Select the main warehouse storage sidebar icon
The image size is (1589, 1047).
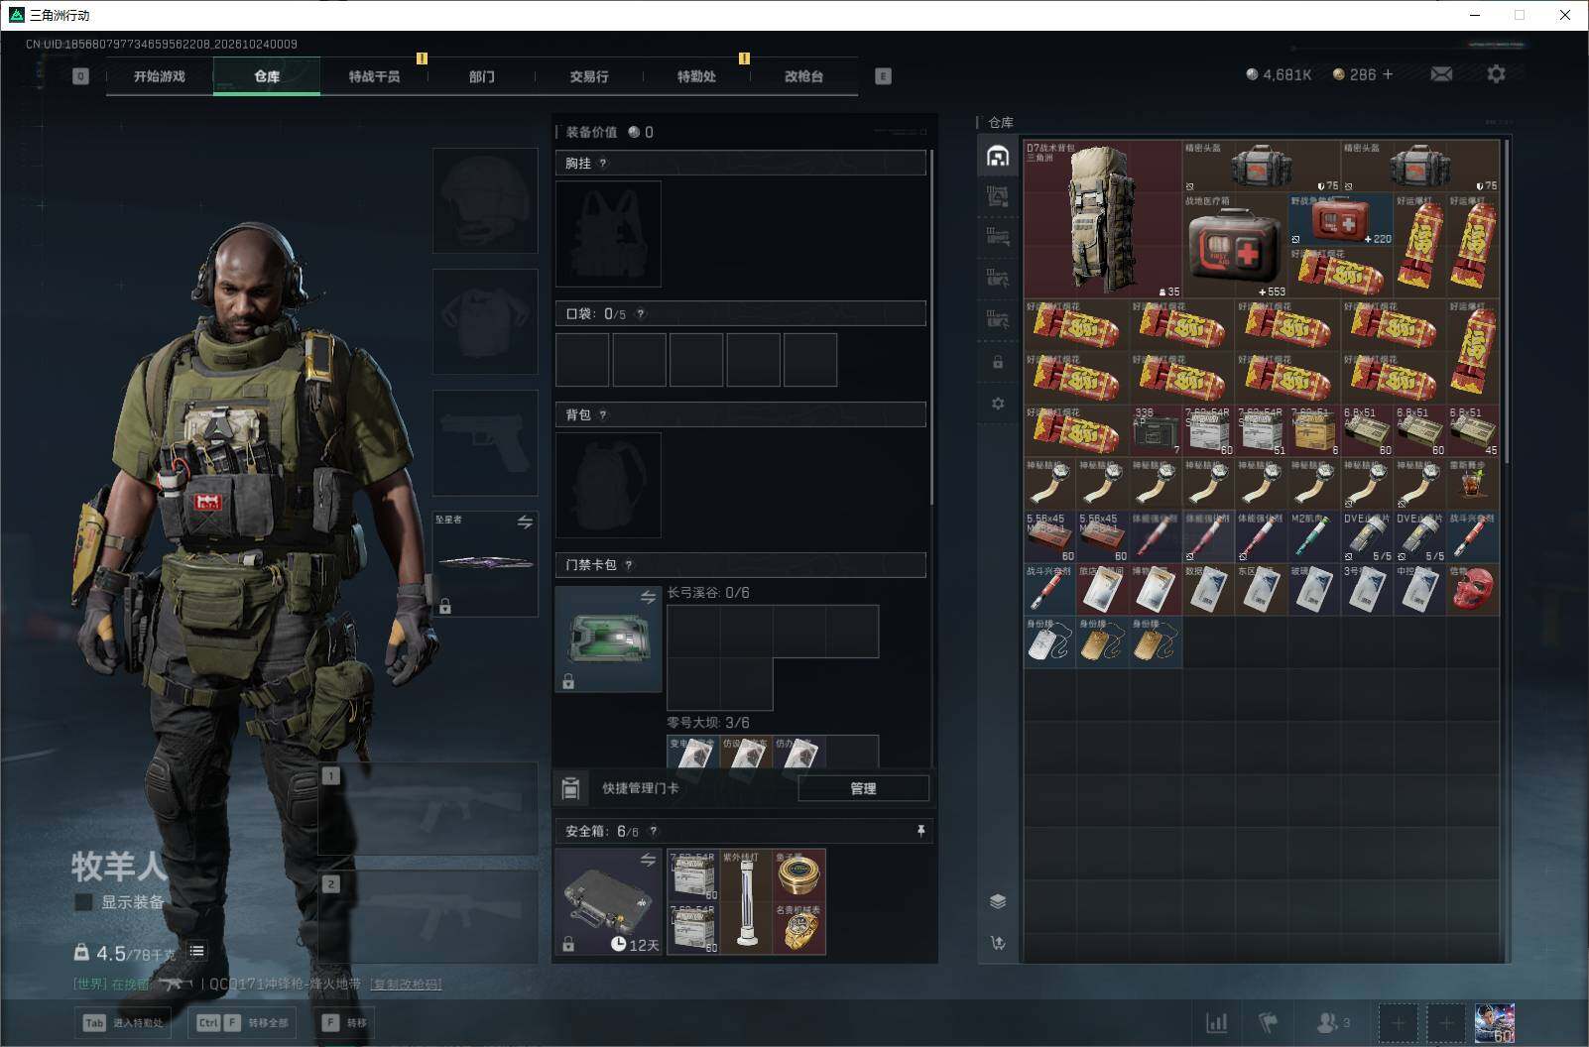[998, 156]
